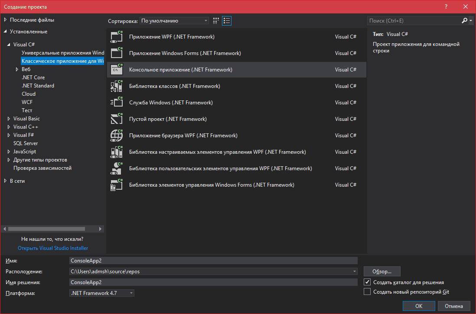Click the solution name input field
Viewport: 476px width, 314px height.
coord(213,282)
